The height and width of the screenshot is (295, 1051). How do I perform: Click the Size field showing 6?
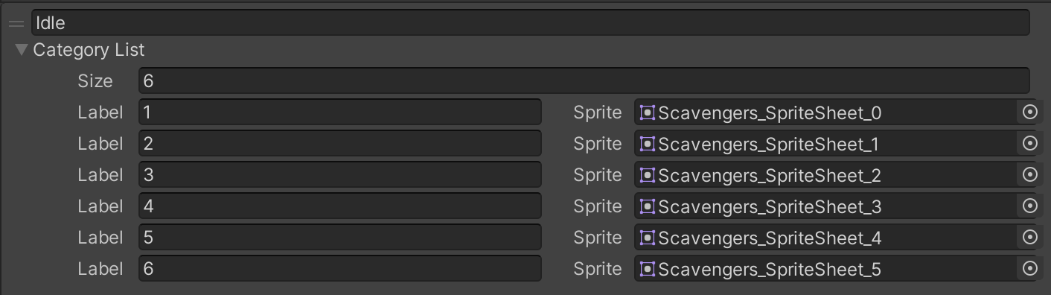[584, 80]
